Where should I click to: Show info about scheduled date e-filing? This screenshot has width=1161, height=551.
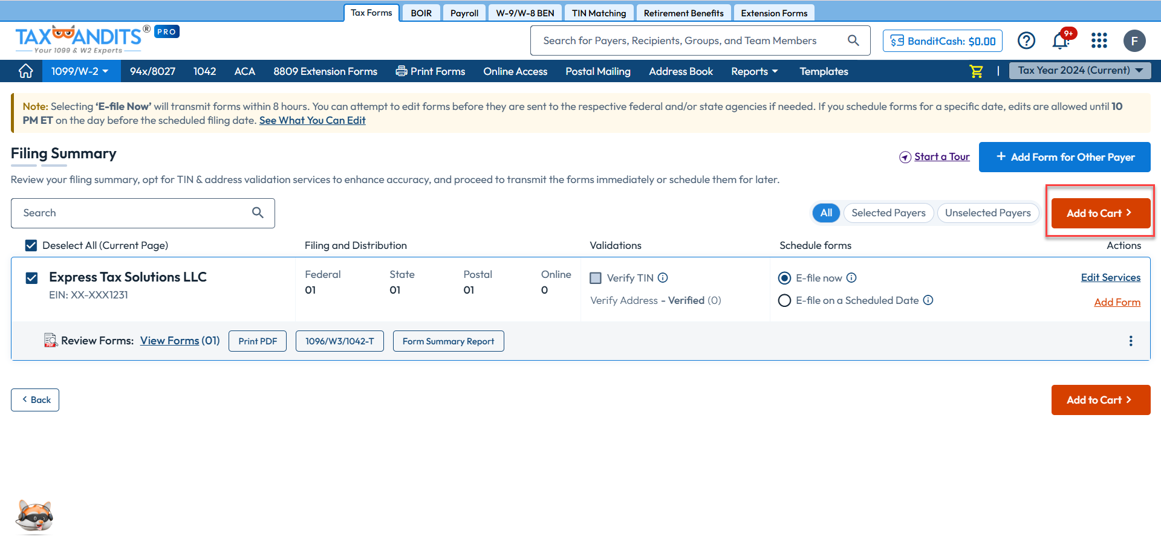click(x=928, y=300)
